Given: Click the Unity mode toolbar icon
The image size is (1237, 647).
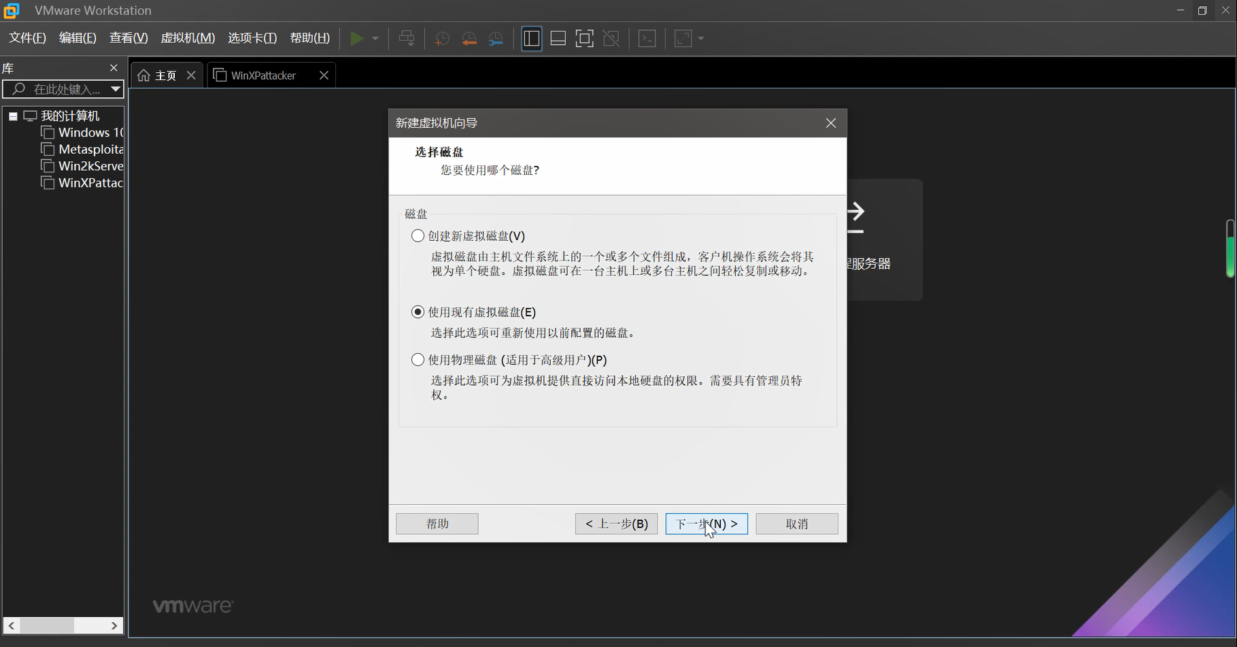Looking at the screenshot, I should click(x=611, y=38).
